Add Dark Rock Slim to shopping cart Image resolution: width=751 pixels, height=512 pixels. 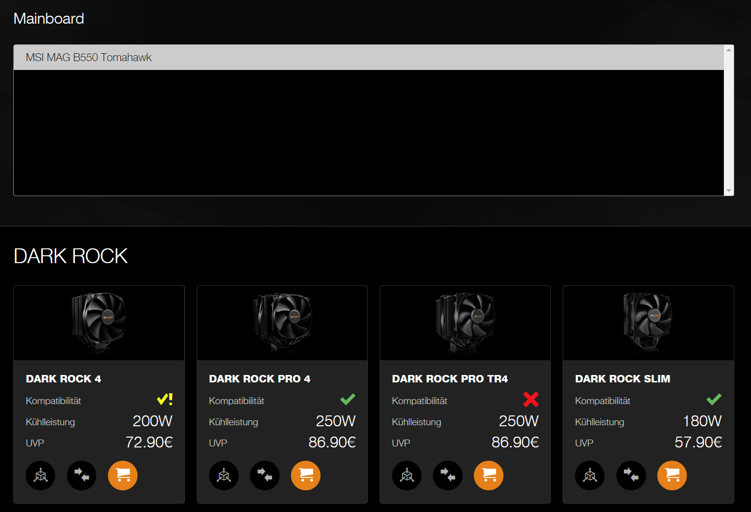[672, 476]
